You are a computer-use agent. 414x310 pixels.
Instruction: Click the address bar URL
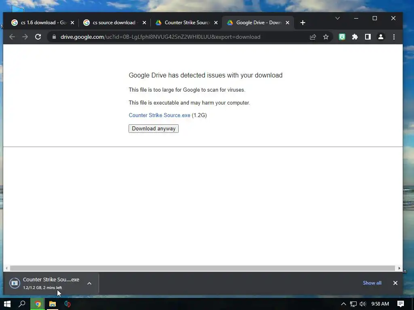tap(160, 37)
